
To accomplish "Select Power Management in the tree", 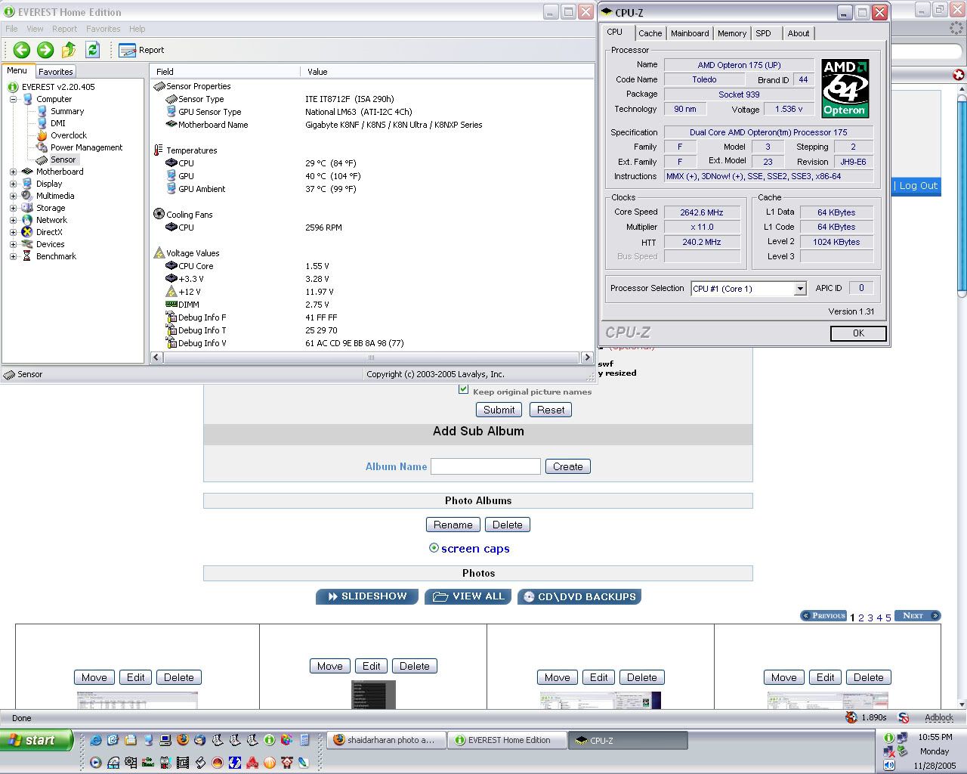I will click(86, 147).
